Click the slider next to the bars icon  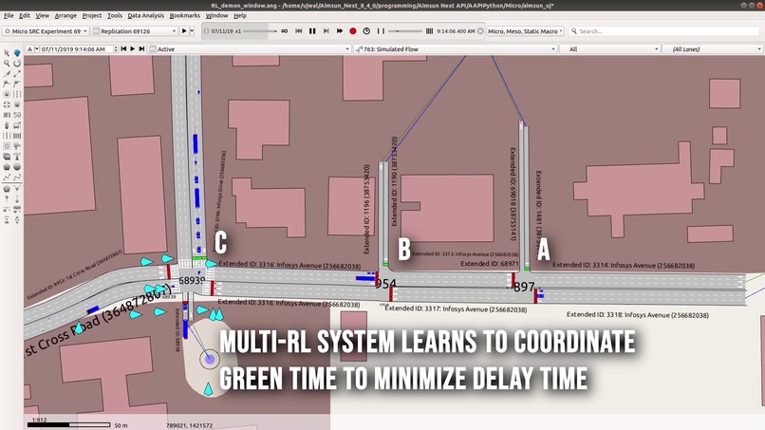click(x=405, y=30)
